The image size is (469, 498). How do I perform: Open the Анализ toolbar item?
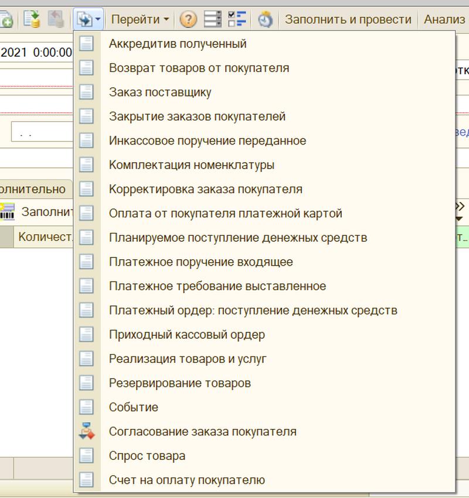click(x=444, y=19)
